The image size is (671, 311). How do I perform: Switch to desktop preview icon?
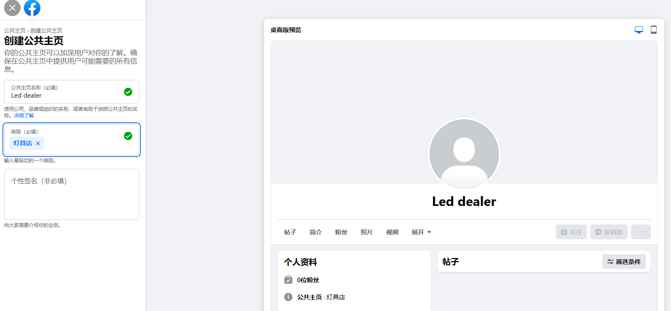click(x=639, y=30)
